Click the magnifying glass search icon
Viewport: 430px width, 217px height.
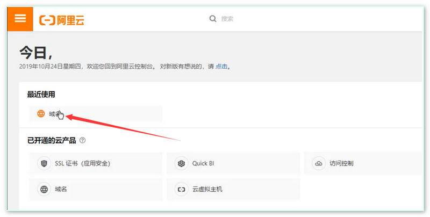coord(213,18)
